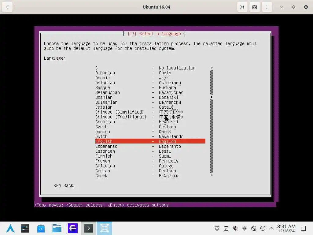The width and height of the screenshot is (313, 235).
Task: Click the language list scrollbar track
Action: pos(212,122)
